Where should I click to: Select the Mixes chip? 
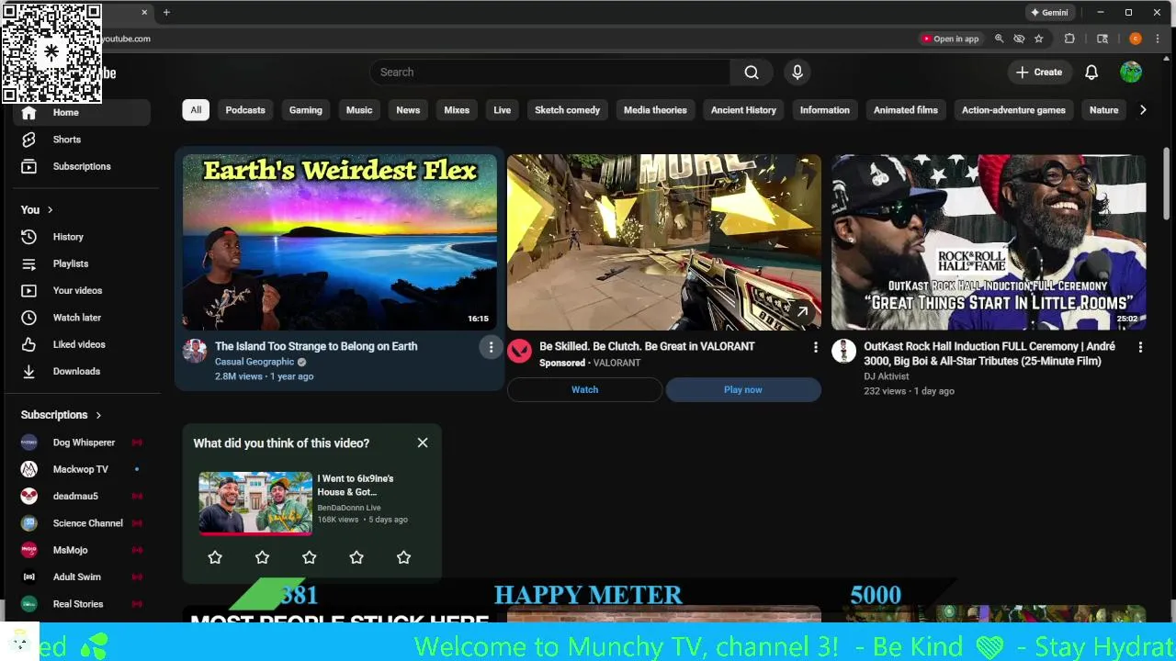457,110
